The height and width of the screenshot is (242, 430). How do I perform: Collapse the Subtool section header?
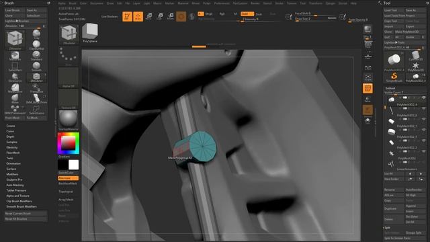[x=390, y=88]
